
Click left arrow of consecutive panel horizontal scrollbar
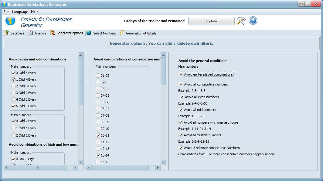point(89,167)
